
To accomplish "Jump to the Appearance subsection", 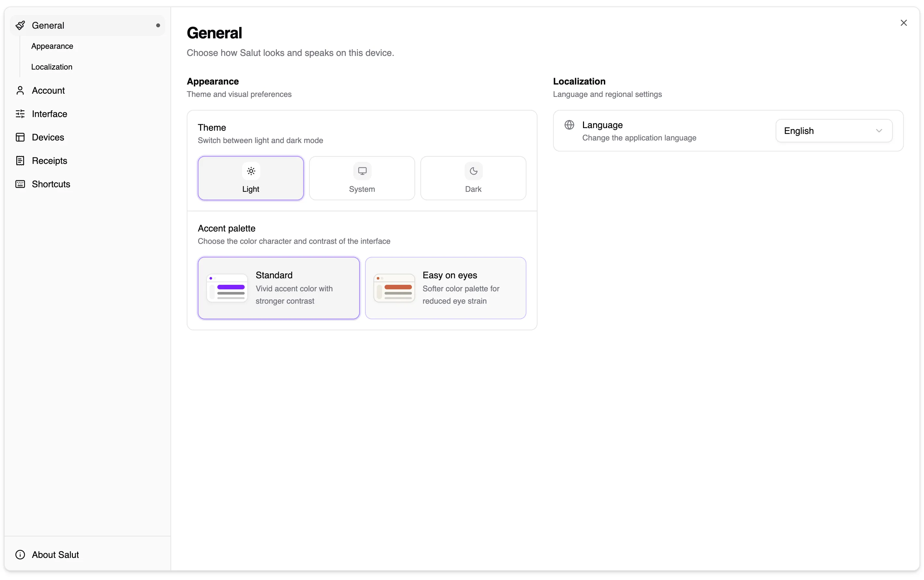I will click(52, 46).
